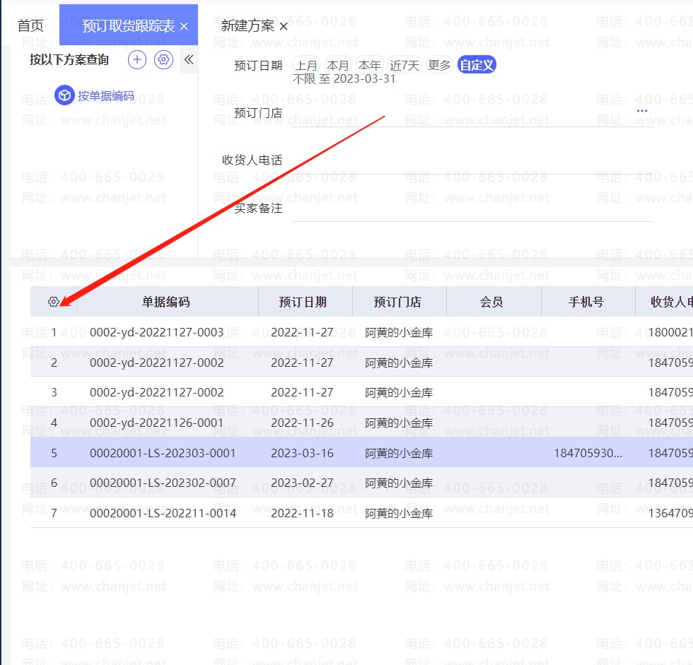The height and width of the screenshot is (665, 693).
Task: Select the 本年 date filter
Action: (x=369, y=65)
